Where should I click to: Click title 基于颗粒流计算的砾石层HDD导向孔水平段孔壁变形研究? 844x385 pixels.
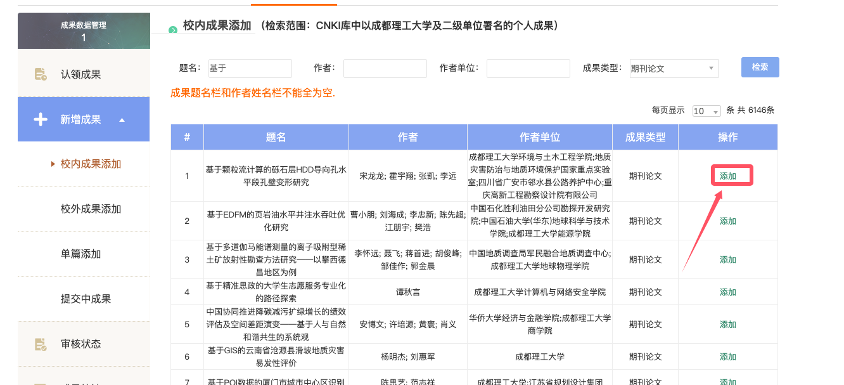(x=276, y=176)
